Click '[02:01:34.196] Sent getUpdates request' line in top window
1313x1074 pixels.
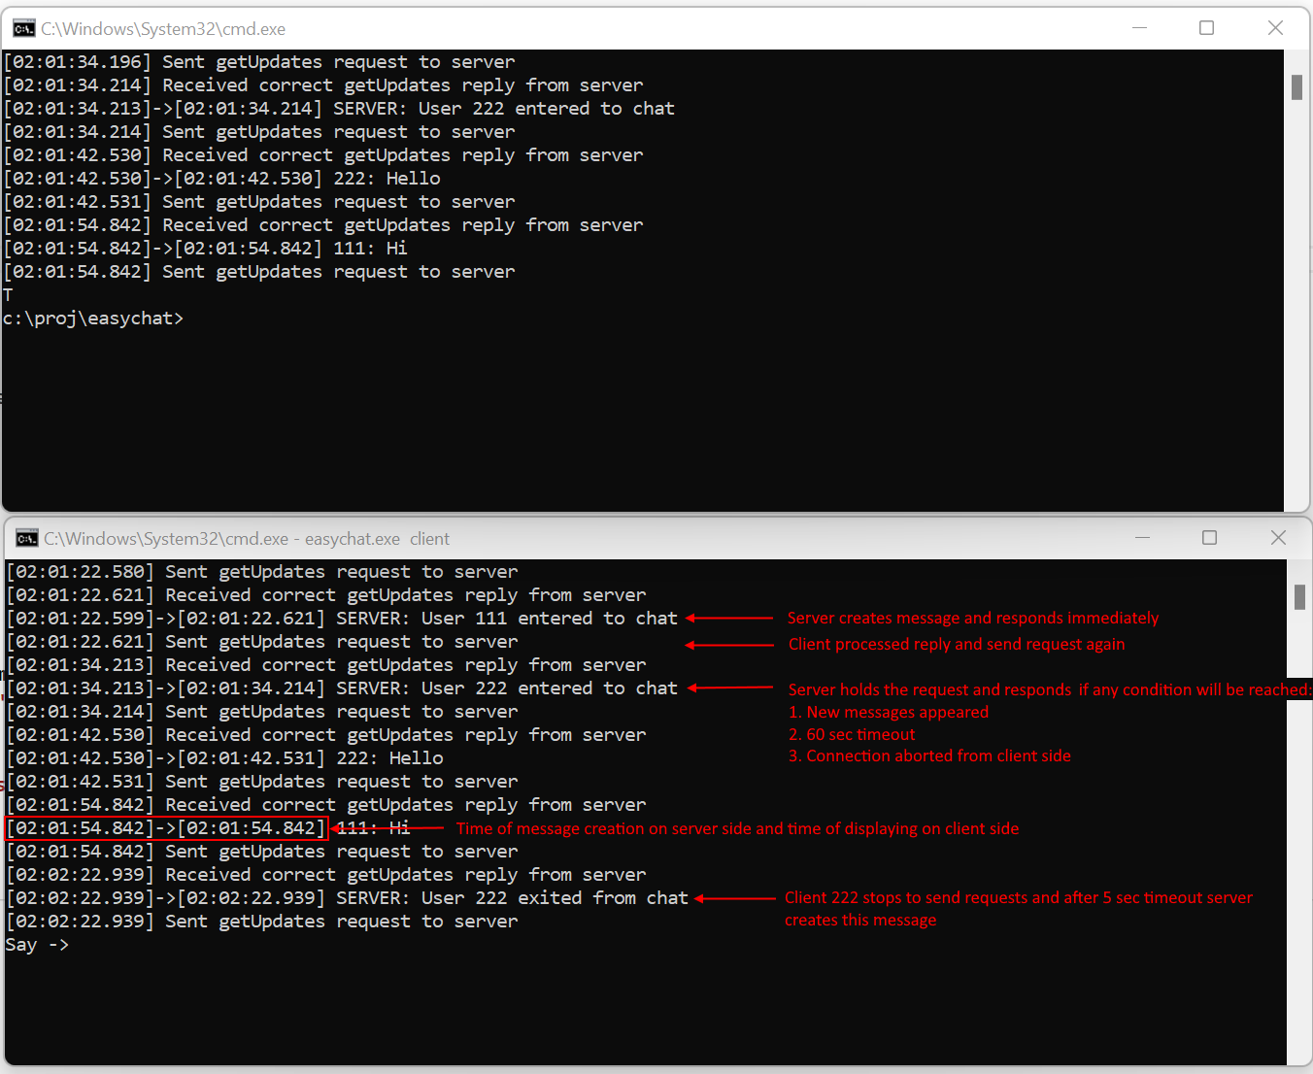259,62
